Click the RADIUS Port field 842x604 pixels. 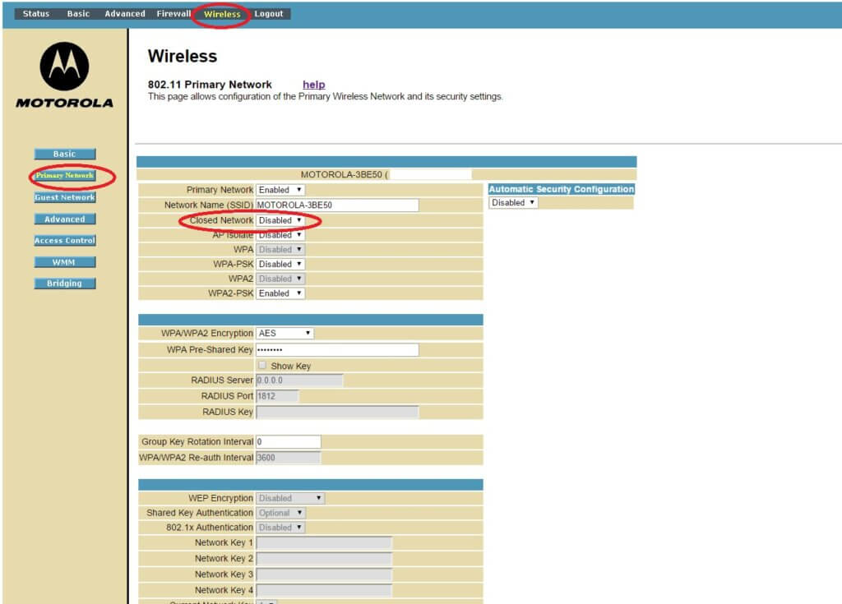277,396
